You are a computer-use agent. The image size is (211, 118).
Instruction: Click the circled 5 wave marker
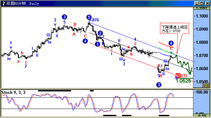click(x=89, y=17)
